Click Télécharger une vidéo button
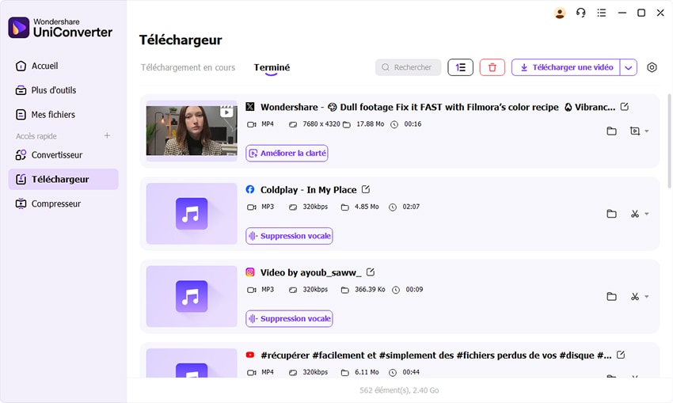The height and width of the screenshot is (403, 673). [566, 67]
